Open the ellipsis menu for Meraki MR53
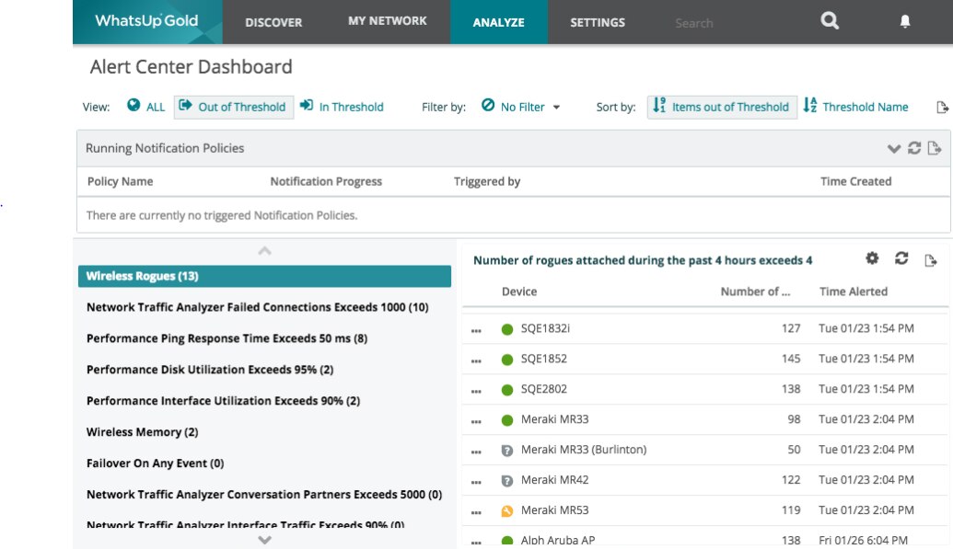This screenshot has height=549, width=953. pos(476,512)
